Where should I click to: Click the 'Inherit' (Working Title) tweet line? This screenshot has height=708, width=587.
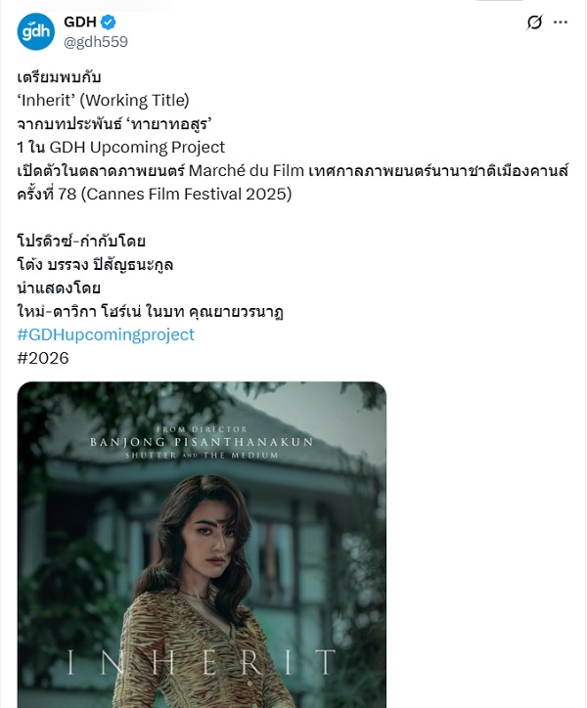[103, 101]
